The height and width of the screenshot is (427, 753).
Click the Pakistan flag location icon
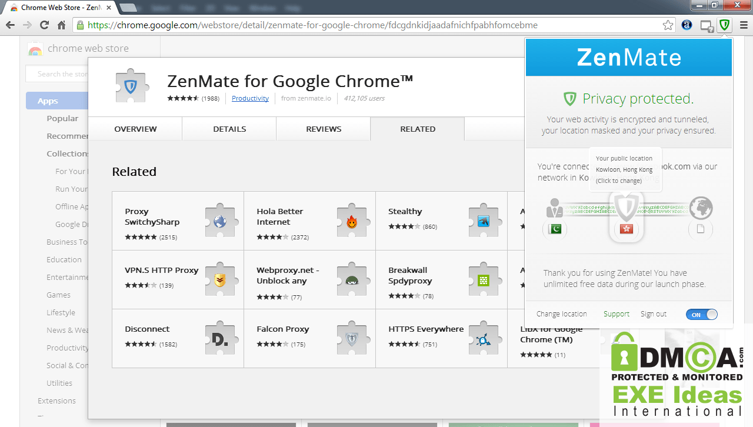coord(555,229)
